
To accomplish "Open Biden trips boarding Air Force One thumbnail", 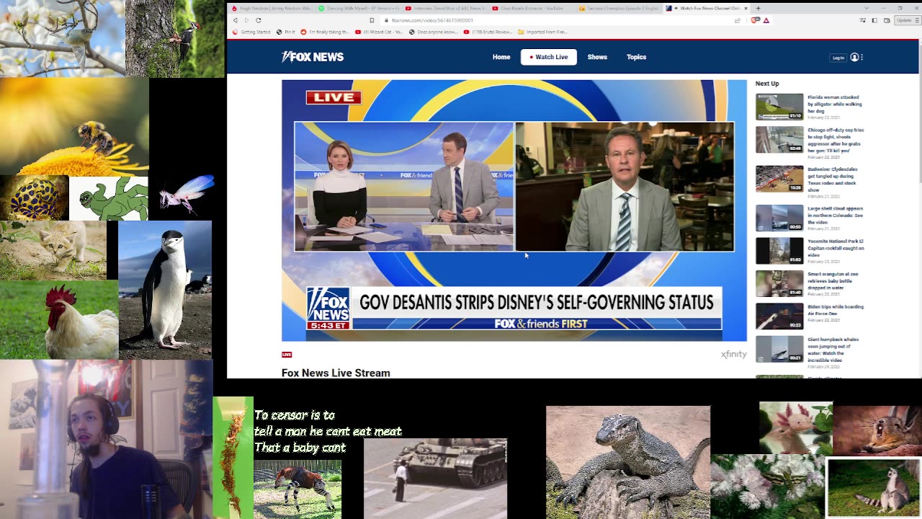I will point(779,316).
